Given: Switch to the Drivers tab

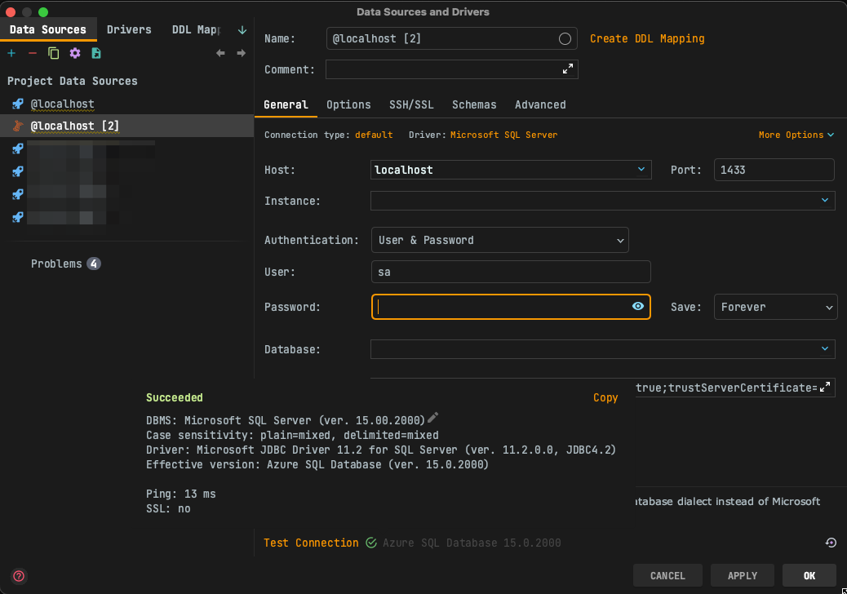Looking at the screenshot, I should [x=129, y=29].
